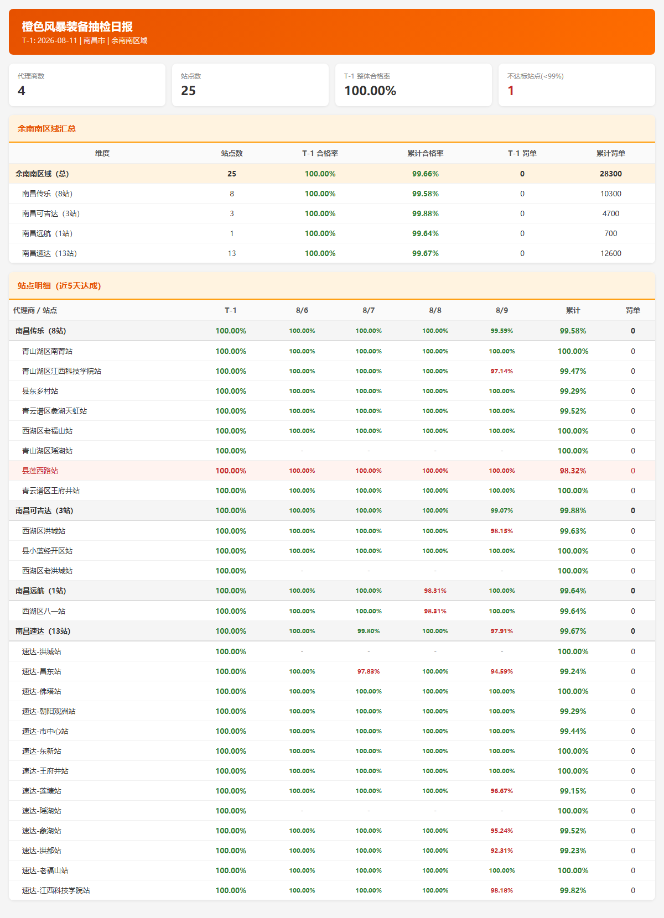Viewport: 664px width, 918px height.
Task: Click the 青山湖区江西科技学院站 row
Action: [332, 371]
